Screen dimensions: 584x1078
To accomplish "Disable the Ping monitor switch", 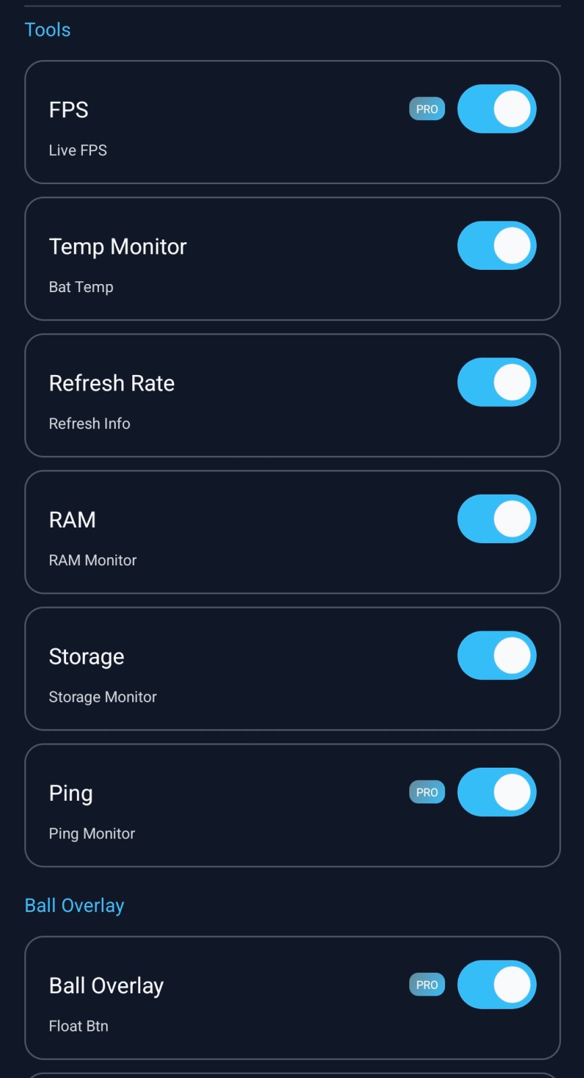I will click(497, 792).
